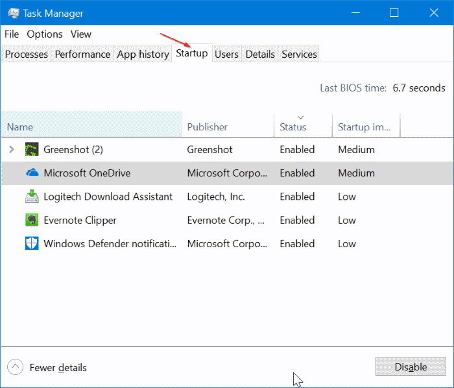Sort by the Publisher column header

pos(228,125)
